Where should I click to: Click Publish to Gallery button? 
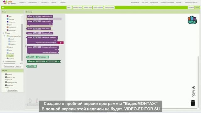pos(109,8)
